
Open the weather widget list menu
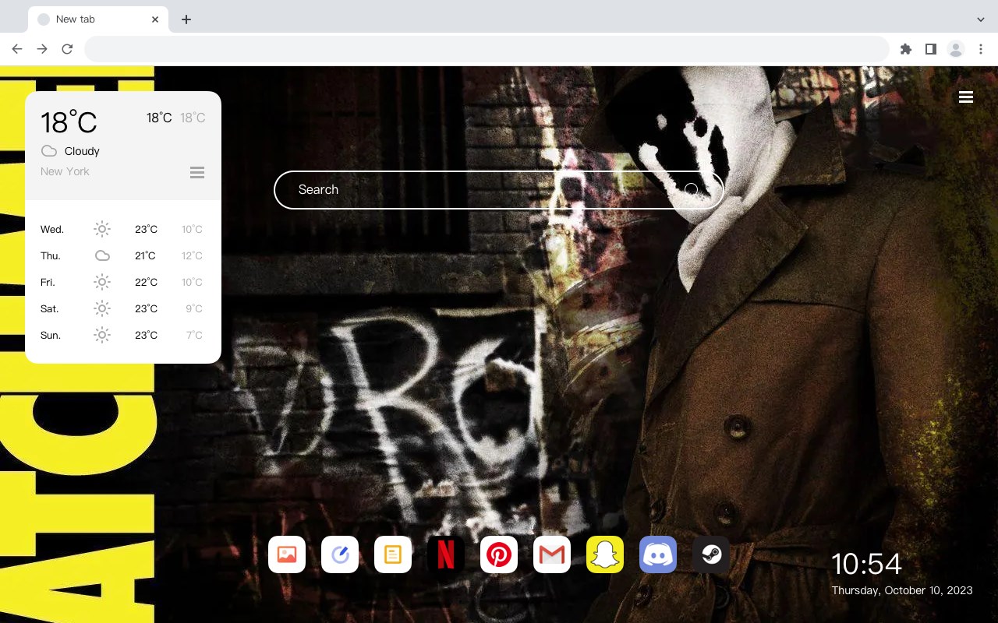[x=197, y=172]
